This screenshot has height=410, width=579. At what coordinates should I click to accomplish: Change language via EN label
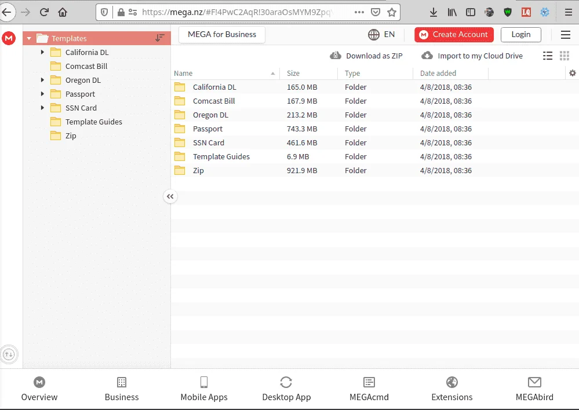(x=389, y=34)
